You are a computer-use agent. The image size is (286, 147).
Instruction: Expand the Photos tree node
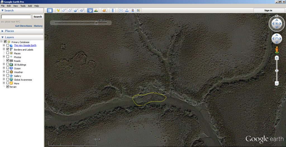4,57
